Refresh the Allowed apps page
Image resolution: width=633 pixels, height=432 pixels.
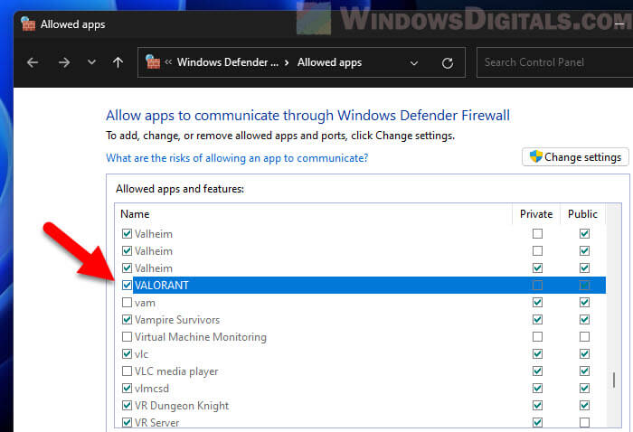pyautogui.click(x=448, y=63)
